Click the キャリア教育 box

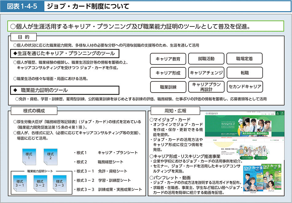coord(168,59)
